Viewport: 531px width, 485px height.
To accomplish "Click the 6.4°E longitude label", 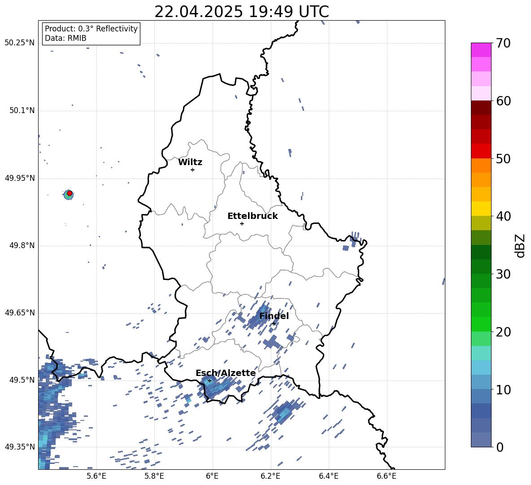I will pos(328,476).
